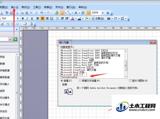Click the ink eraser icon in third toolbar
The image size is (160, 119).
point(2,24)
